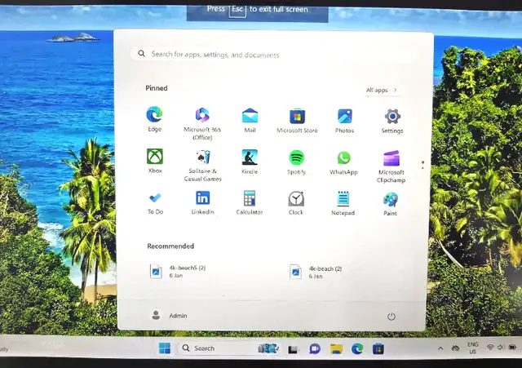
Task: Open Edge from pinned apps
Action: pyautogui.click(x=154, y=119)
